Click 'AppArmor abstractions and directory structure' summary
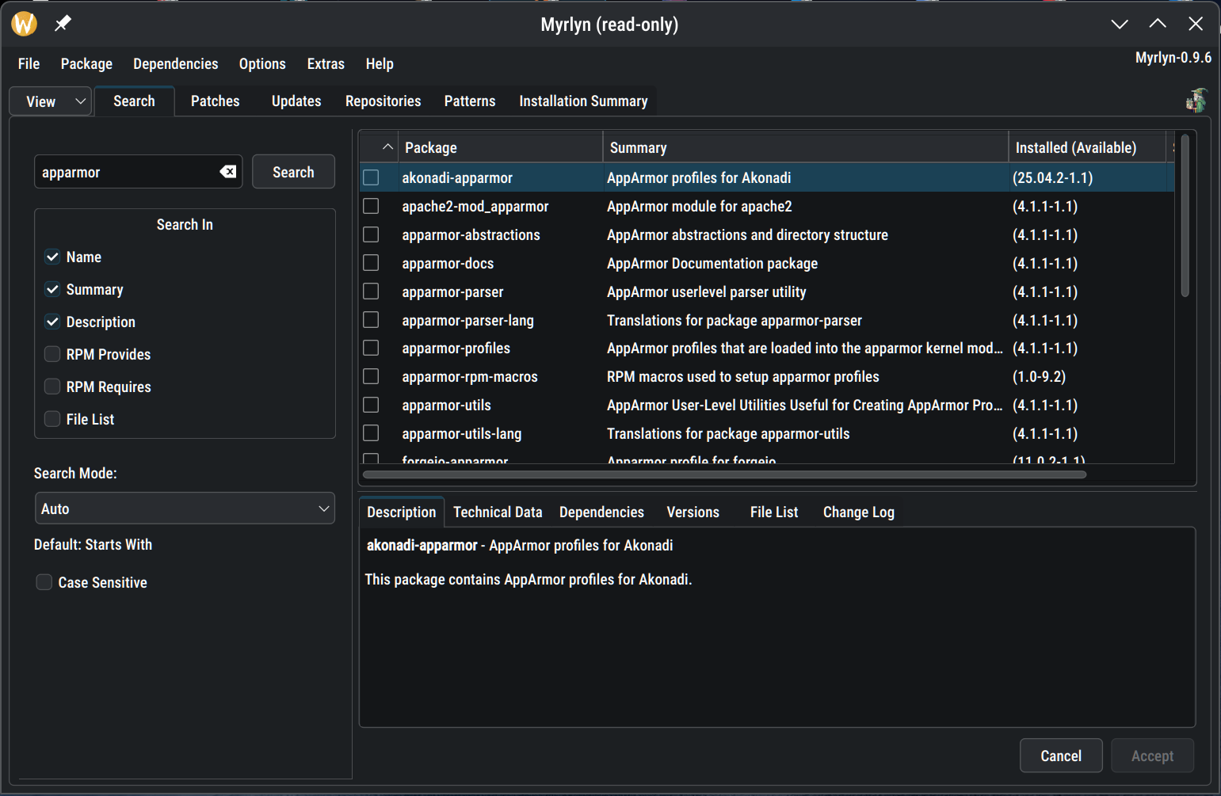Image resolution: width=1221 pixels, height=796 pixels. coord(747,234)
